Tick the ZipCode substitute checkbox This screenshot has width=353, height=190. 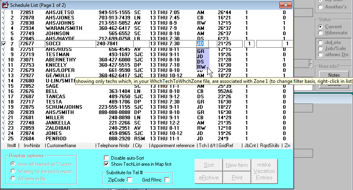click(129, 179)
